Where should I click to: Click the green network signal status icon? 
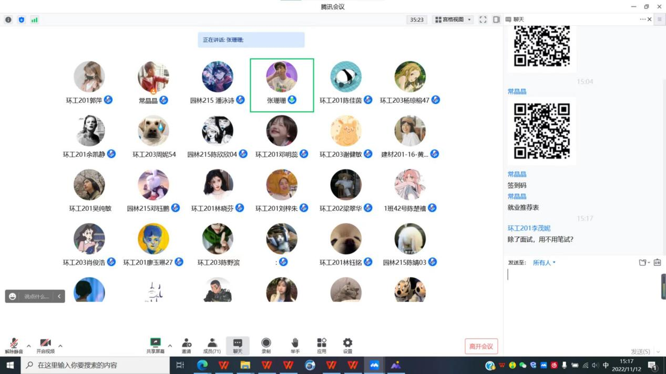pos(34,20)
